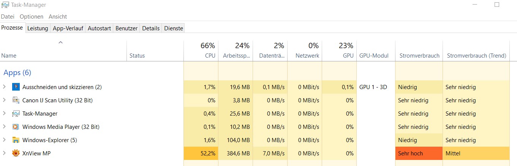This screenshot has height=166, width=517.
Task: Click the Ausschneiden und skizzieren icon
Action: click(x=16, y=87)
